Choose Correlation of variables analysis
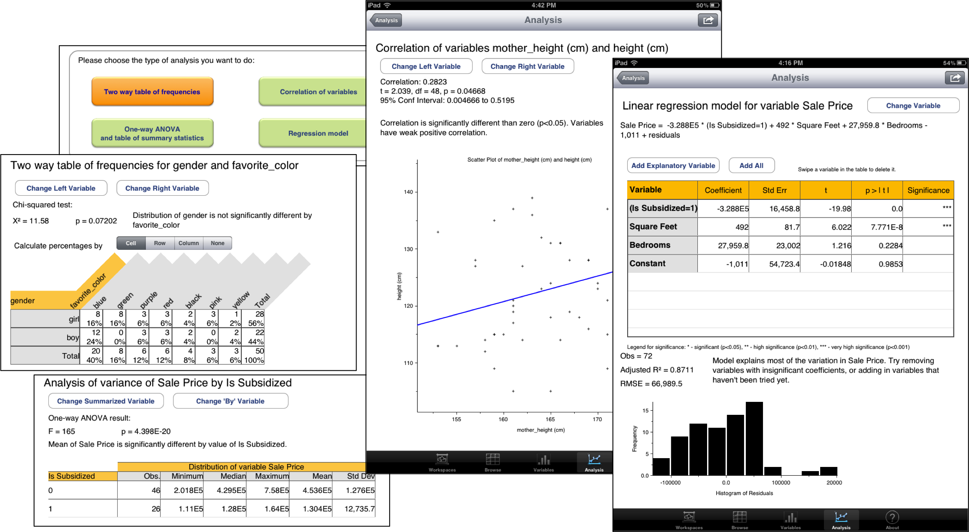 point(312,92)
